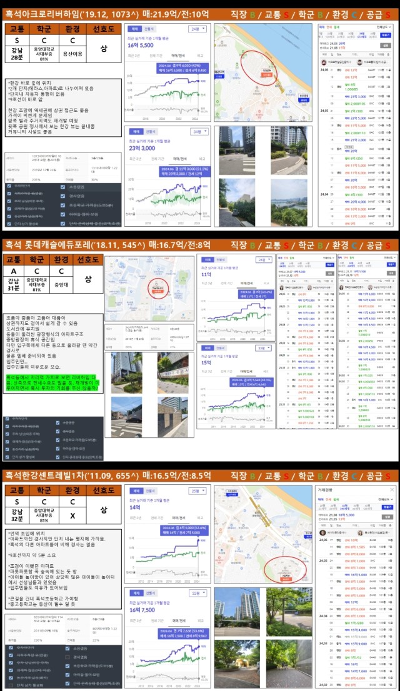The width and height of the screenshot is (400, 691).
Task: Open 전체년도 dropdown in rightmost 롯데캐슬 listings panel
Action: tap(390, 257)
